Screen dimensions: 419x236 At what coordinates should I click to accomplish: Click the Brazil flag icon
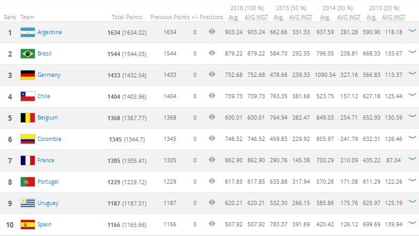[x=28, y=53]
